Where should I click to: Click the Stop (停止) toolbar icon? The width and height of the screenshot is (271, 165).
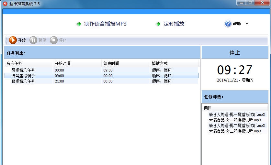[x=54, y=40]
